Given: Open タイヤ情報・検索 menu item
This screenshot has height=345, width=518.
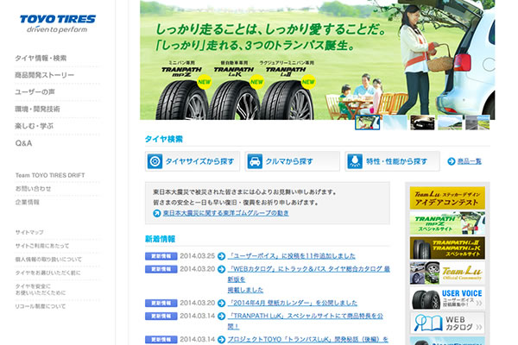Looking at the screenshot, I should pyautogui.click(x=41, y=59).
